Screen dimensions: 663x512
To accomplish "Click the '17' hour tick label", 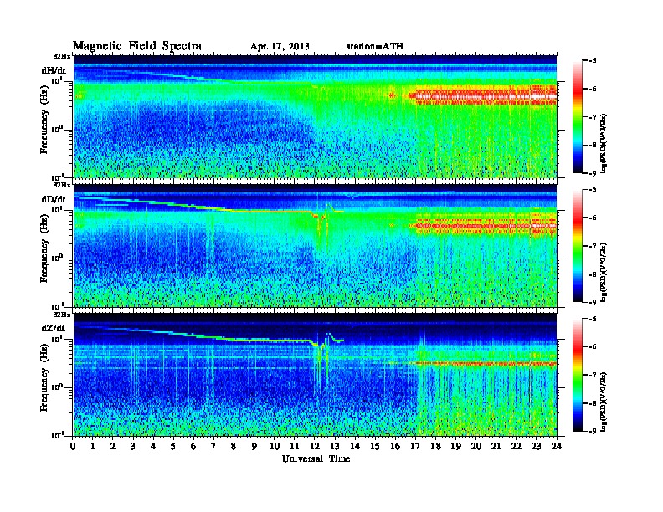I will click(x=415, y=447).
